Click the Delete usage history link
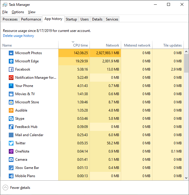Image resolution: width=189 pixels, height=195 pixels. (x=18, y=36)
